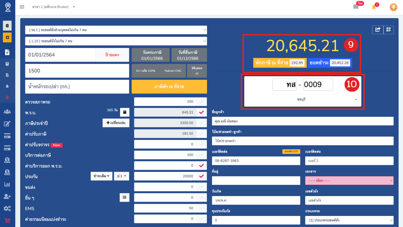The height and width of the screenshot is (227, 403).
Task: Click the เปลี่ยนเล่ม button
Action: tap(116, 123)
